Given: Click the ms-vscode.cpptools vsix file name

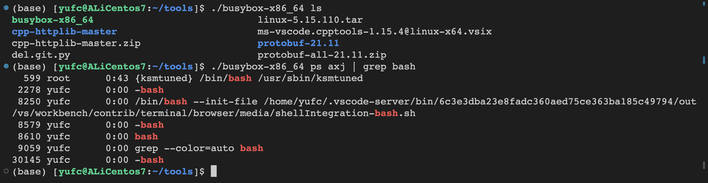Looking at the screenshot, I should tap(374, 32).
